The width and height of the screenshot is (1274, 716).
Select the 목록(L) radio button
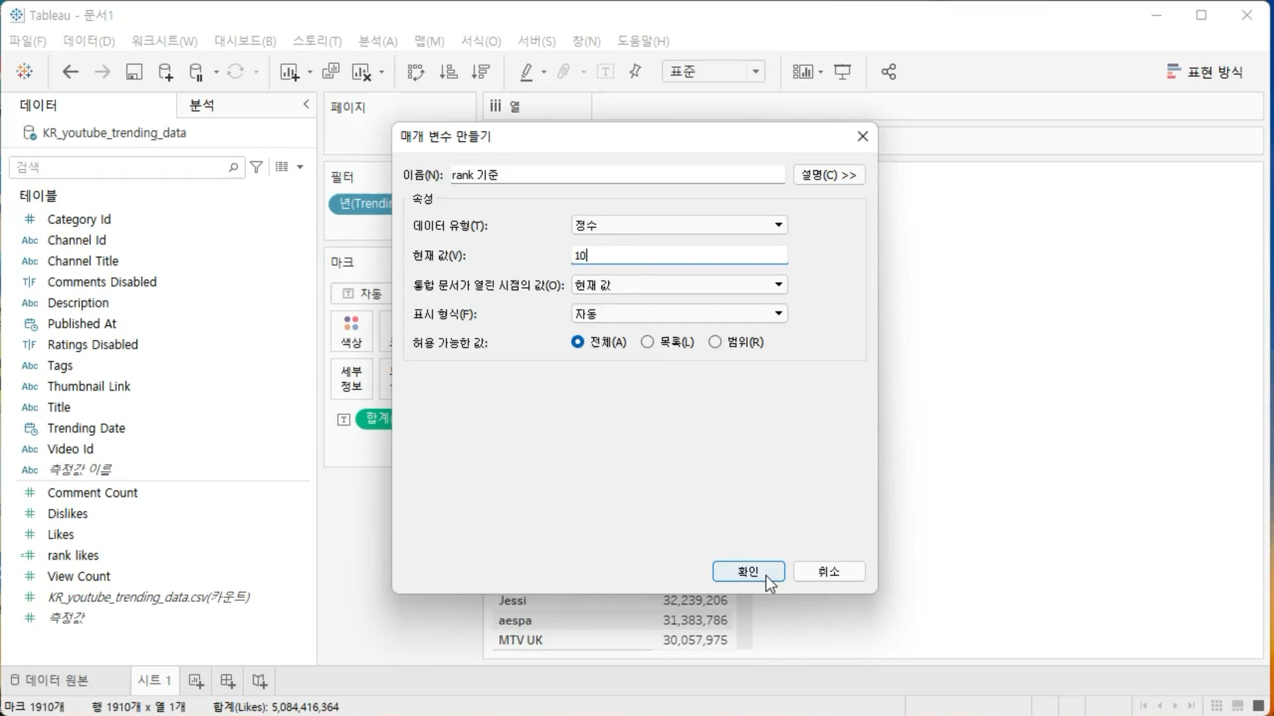tap(648, 342)
